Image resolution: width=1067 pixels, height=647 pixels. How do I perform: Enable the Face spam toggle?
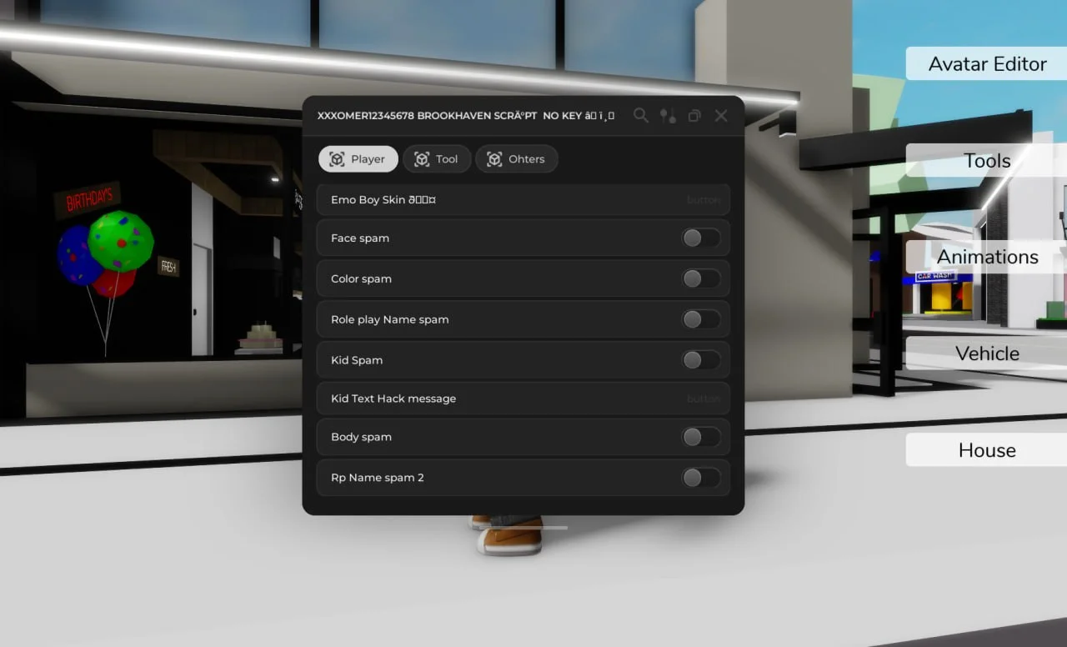pos(701,238)
